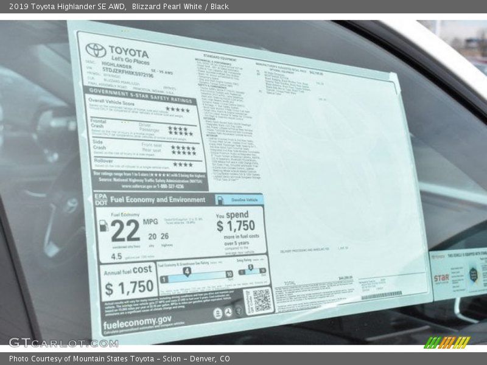
Task: Click the STAR logo on the small sticker
Action: pos(441,278)
